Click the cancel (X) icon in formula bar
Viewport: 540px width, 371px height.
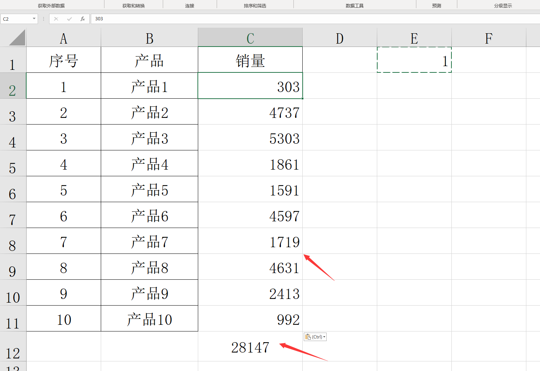[x=56, y=19]
